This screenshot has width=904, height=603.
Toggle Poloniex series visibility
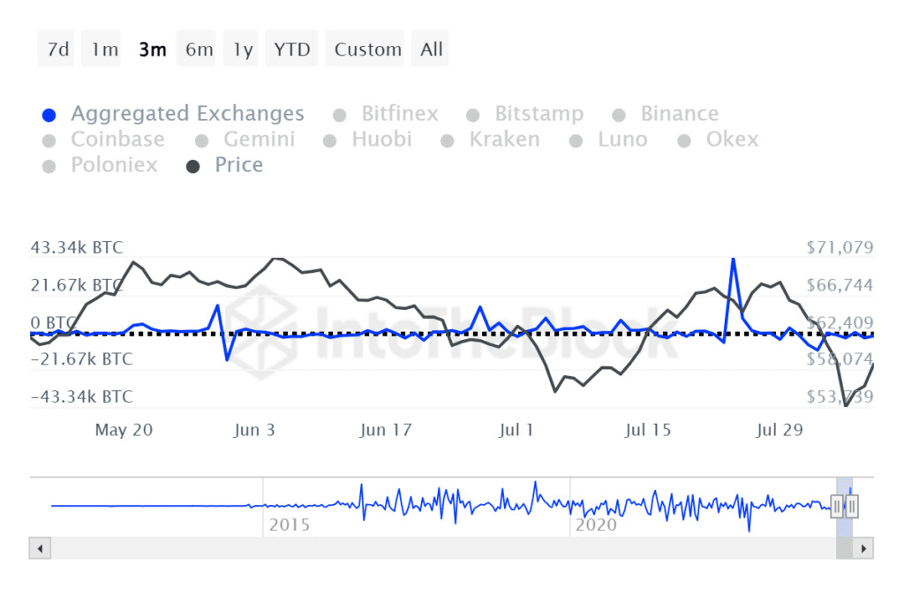coord(100,165)
